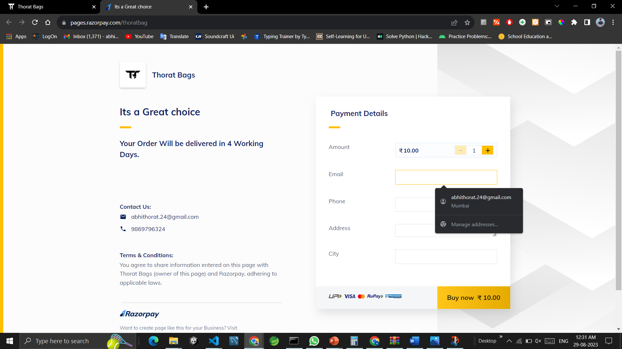Image resolution: width=622 pixels, height=349 pixels.
Task: Open Chrome extensions puzzle icon
Action: [x=574, y=22]
